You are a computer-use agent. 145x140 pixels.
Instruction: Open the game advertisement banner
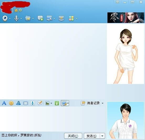pyautogui.click(x=126, y=18)
